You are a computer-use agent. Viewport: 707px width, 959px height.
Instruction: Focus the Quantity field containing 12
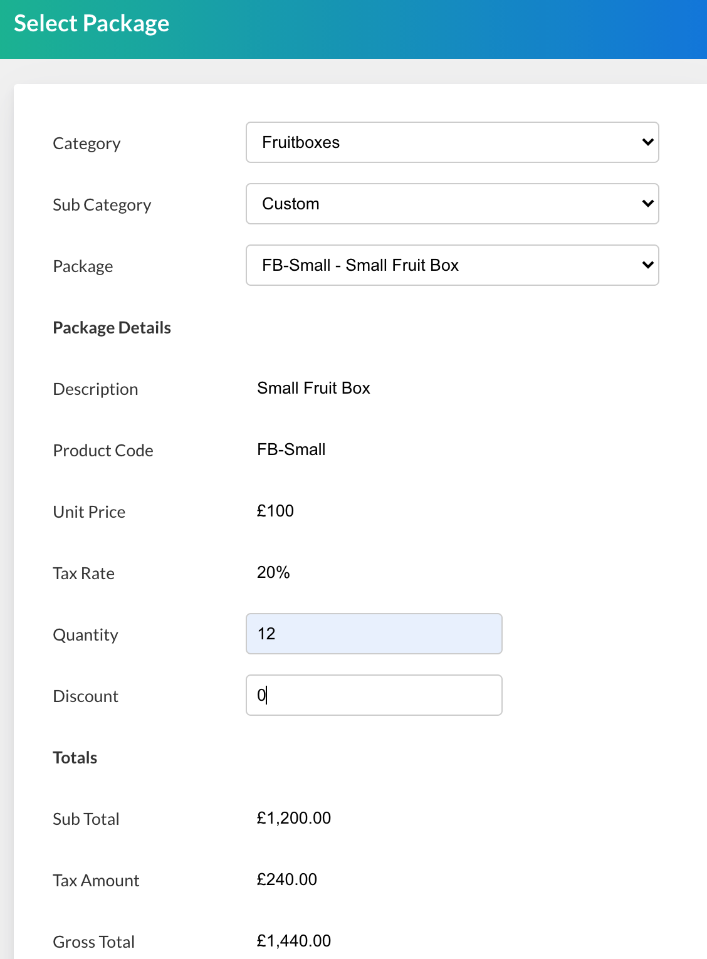[x=374, y=634]
